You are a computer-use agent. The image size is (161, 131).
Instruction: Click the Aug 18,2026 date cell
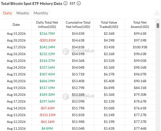click(16, 94)
